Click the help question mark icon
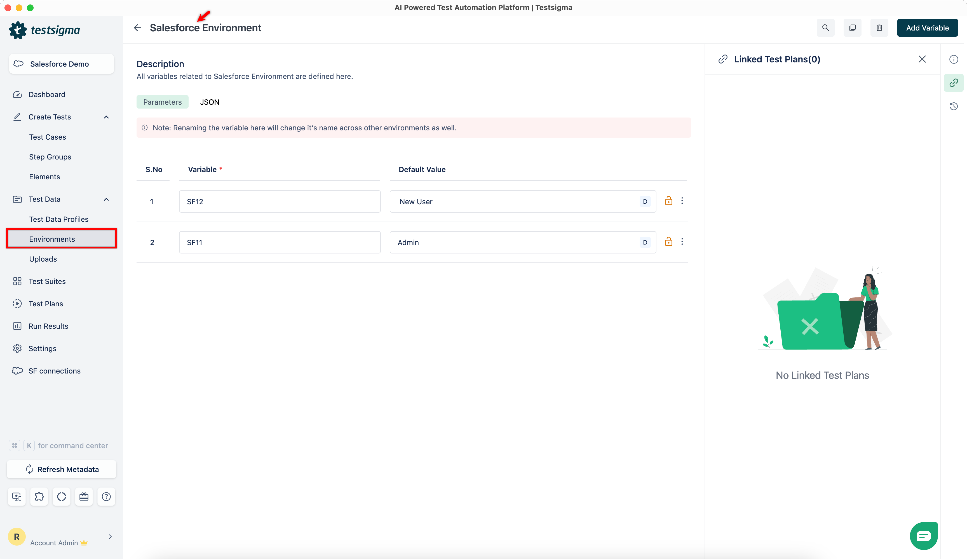Viewport: 967px width, 559px height. point(106,496)
